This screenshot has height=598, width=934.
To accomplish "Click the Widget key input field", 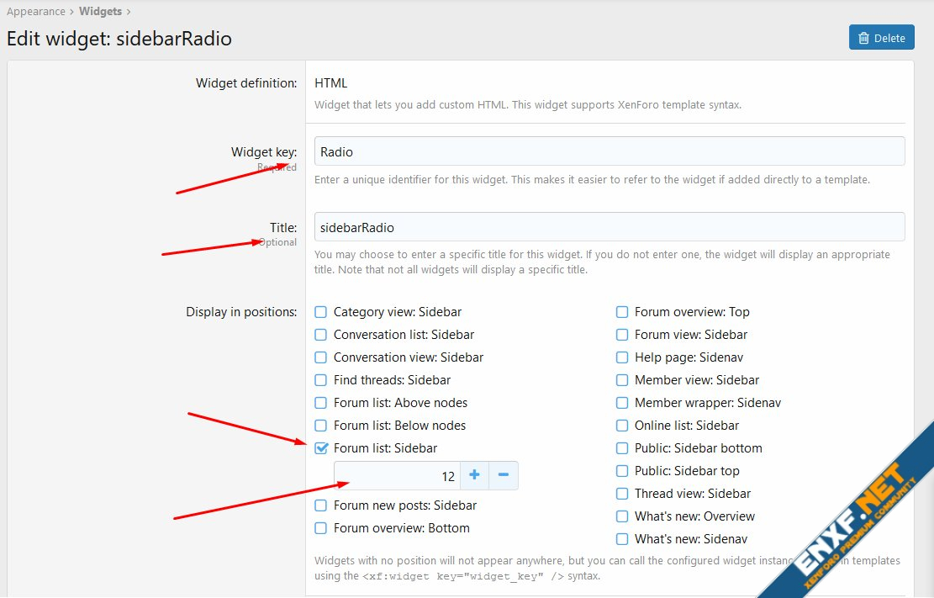I will [609, 151].
